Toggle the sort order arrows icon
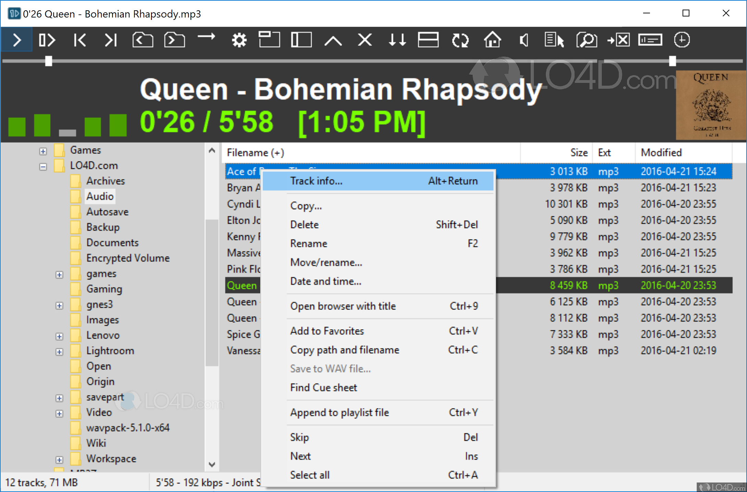Screen dimensions: 747x492 [397, 40]
